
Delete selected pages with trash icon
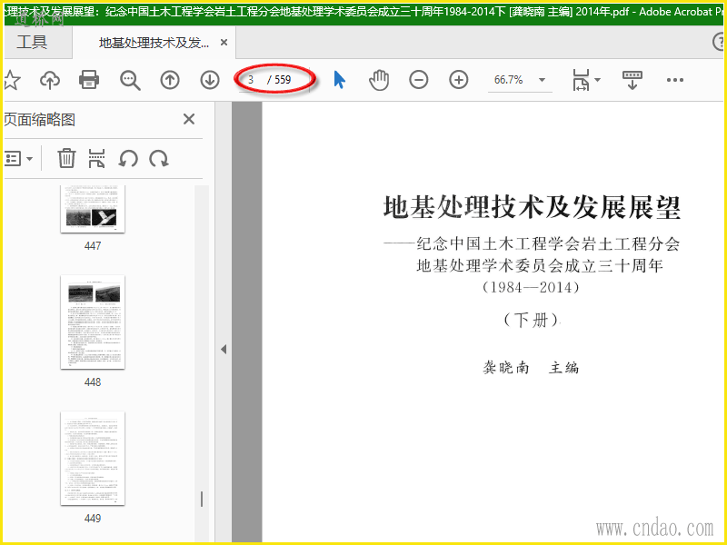tap(66, 158)
